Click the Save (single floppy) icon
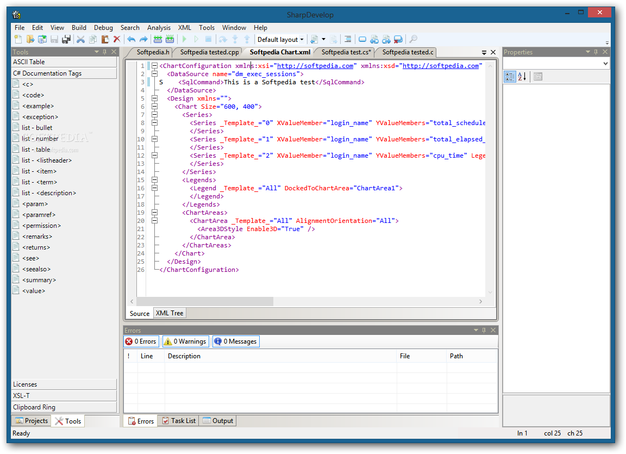626x454 pixels. coord(54,39)
